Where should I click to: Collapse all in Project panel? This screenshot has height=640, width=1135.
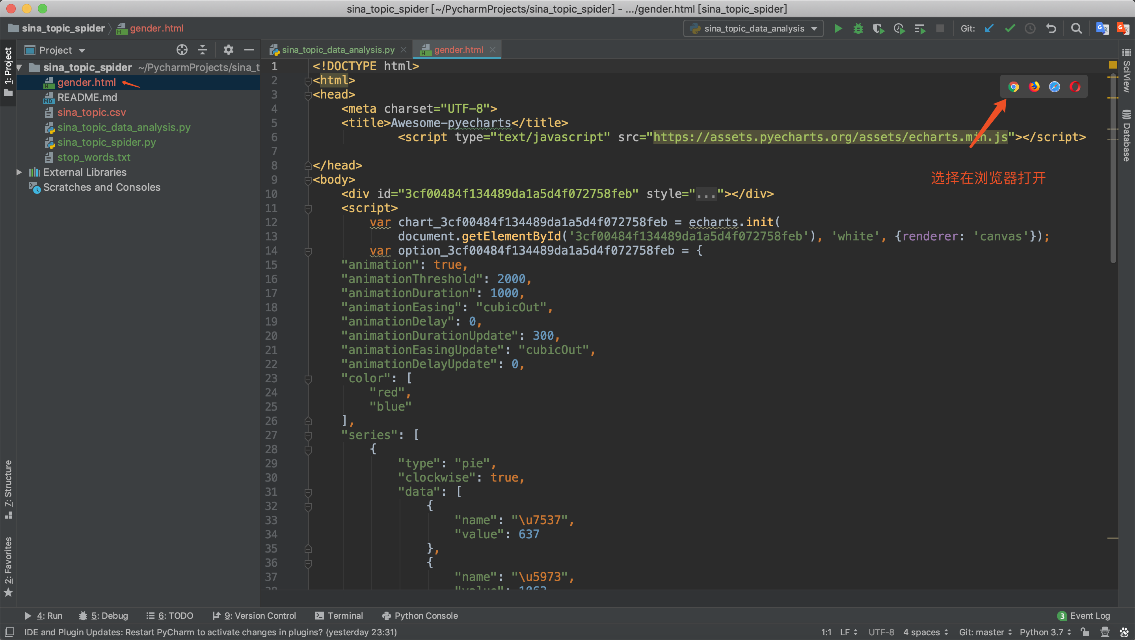coord(203,50)
